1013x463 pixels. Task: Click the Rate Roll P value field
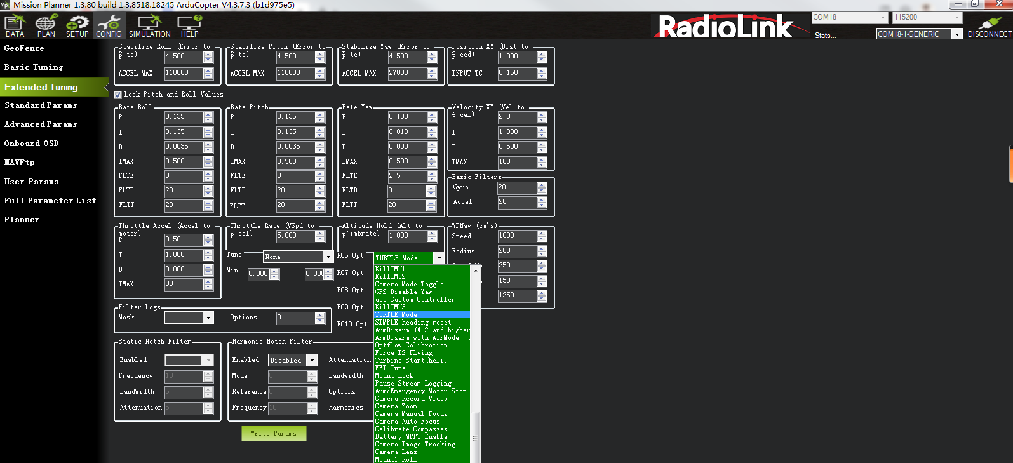184,117
